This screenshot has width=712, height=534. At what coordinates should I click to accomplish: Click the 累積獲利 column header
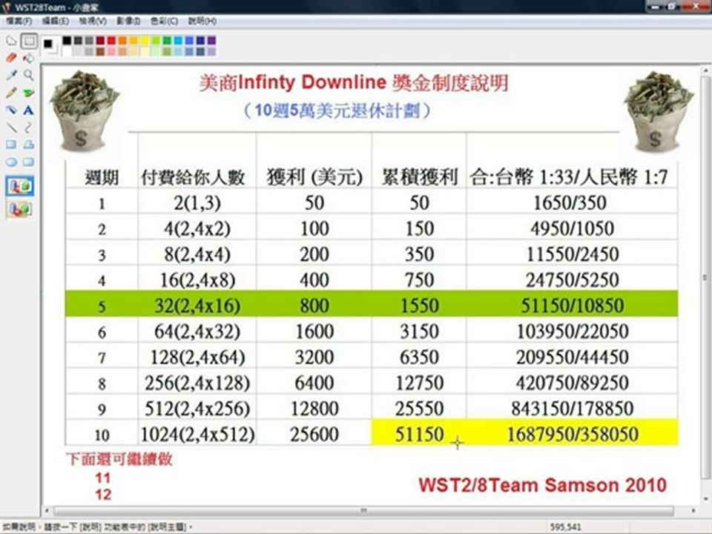[419, 177]
